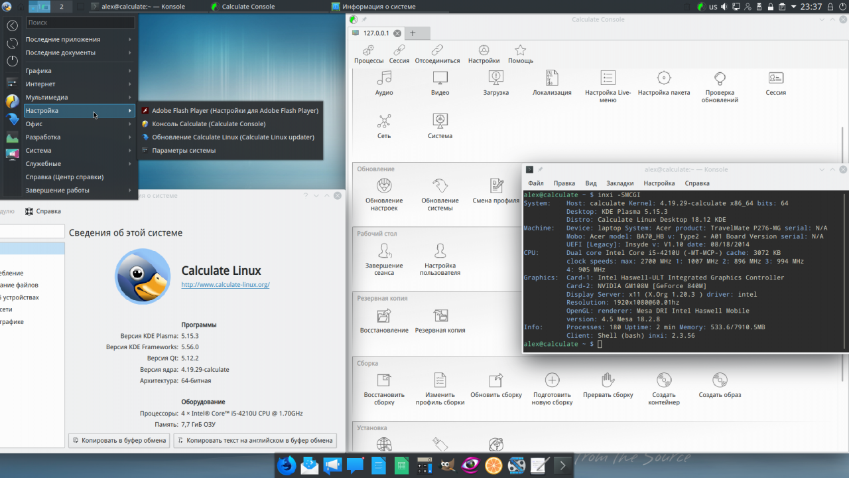Click Сессия in the Calculate Console toolbar

click(399, 54)
